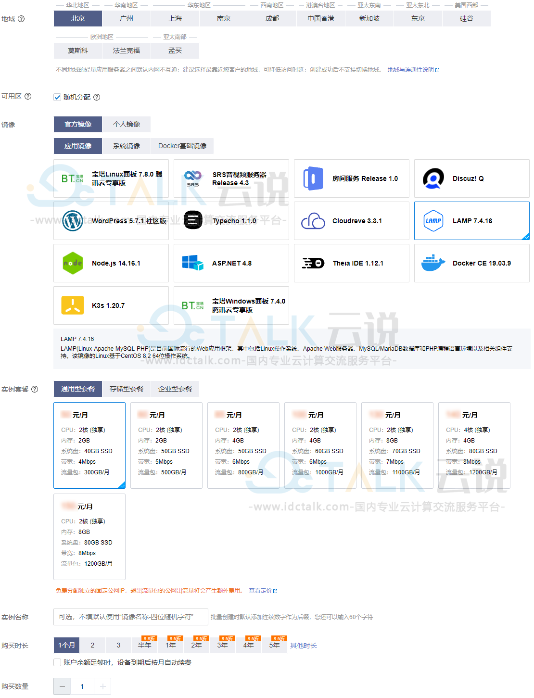
Task: Click the Theia IDE logo icon
Action: click(313, 263)
